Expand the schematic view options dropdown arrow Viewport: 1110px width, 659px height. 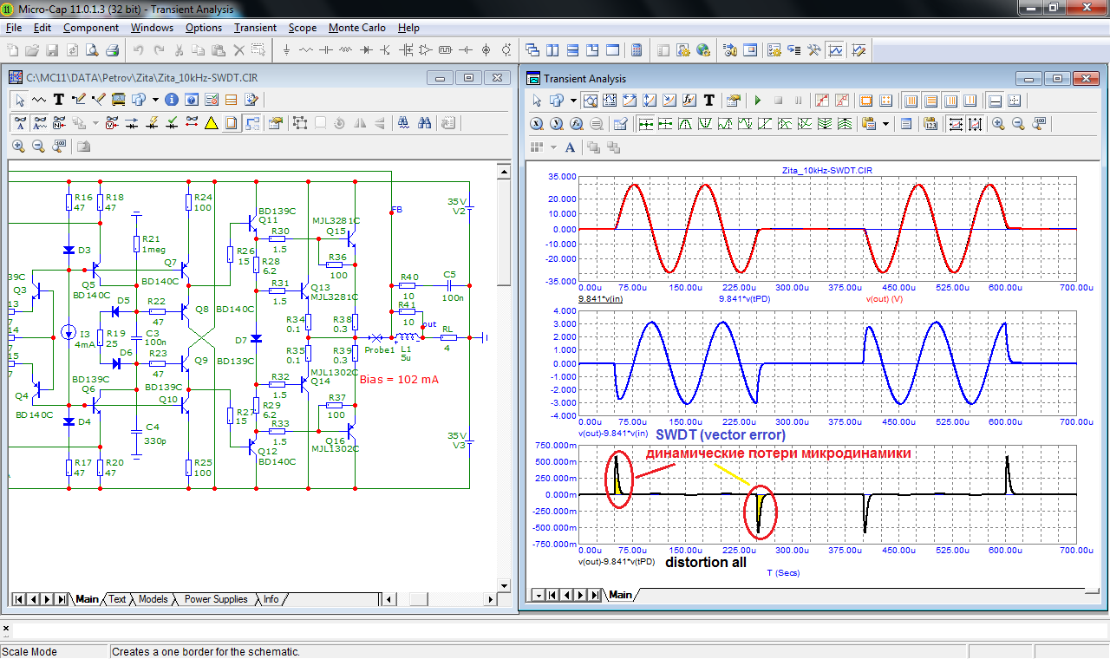click(x=155, y=100)
